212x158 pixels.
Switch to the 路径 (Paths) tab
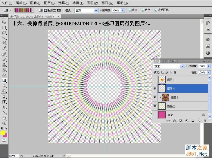click(173, 61)
